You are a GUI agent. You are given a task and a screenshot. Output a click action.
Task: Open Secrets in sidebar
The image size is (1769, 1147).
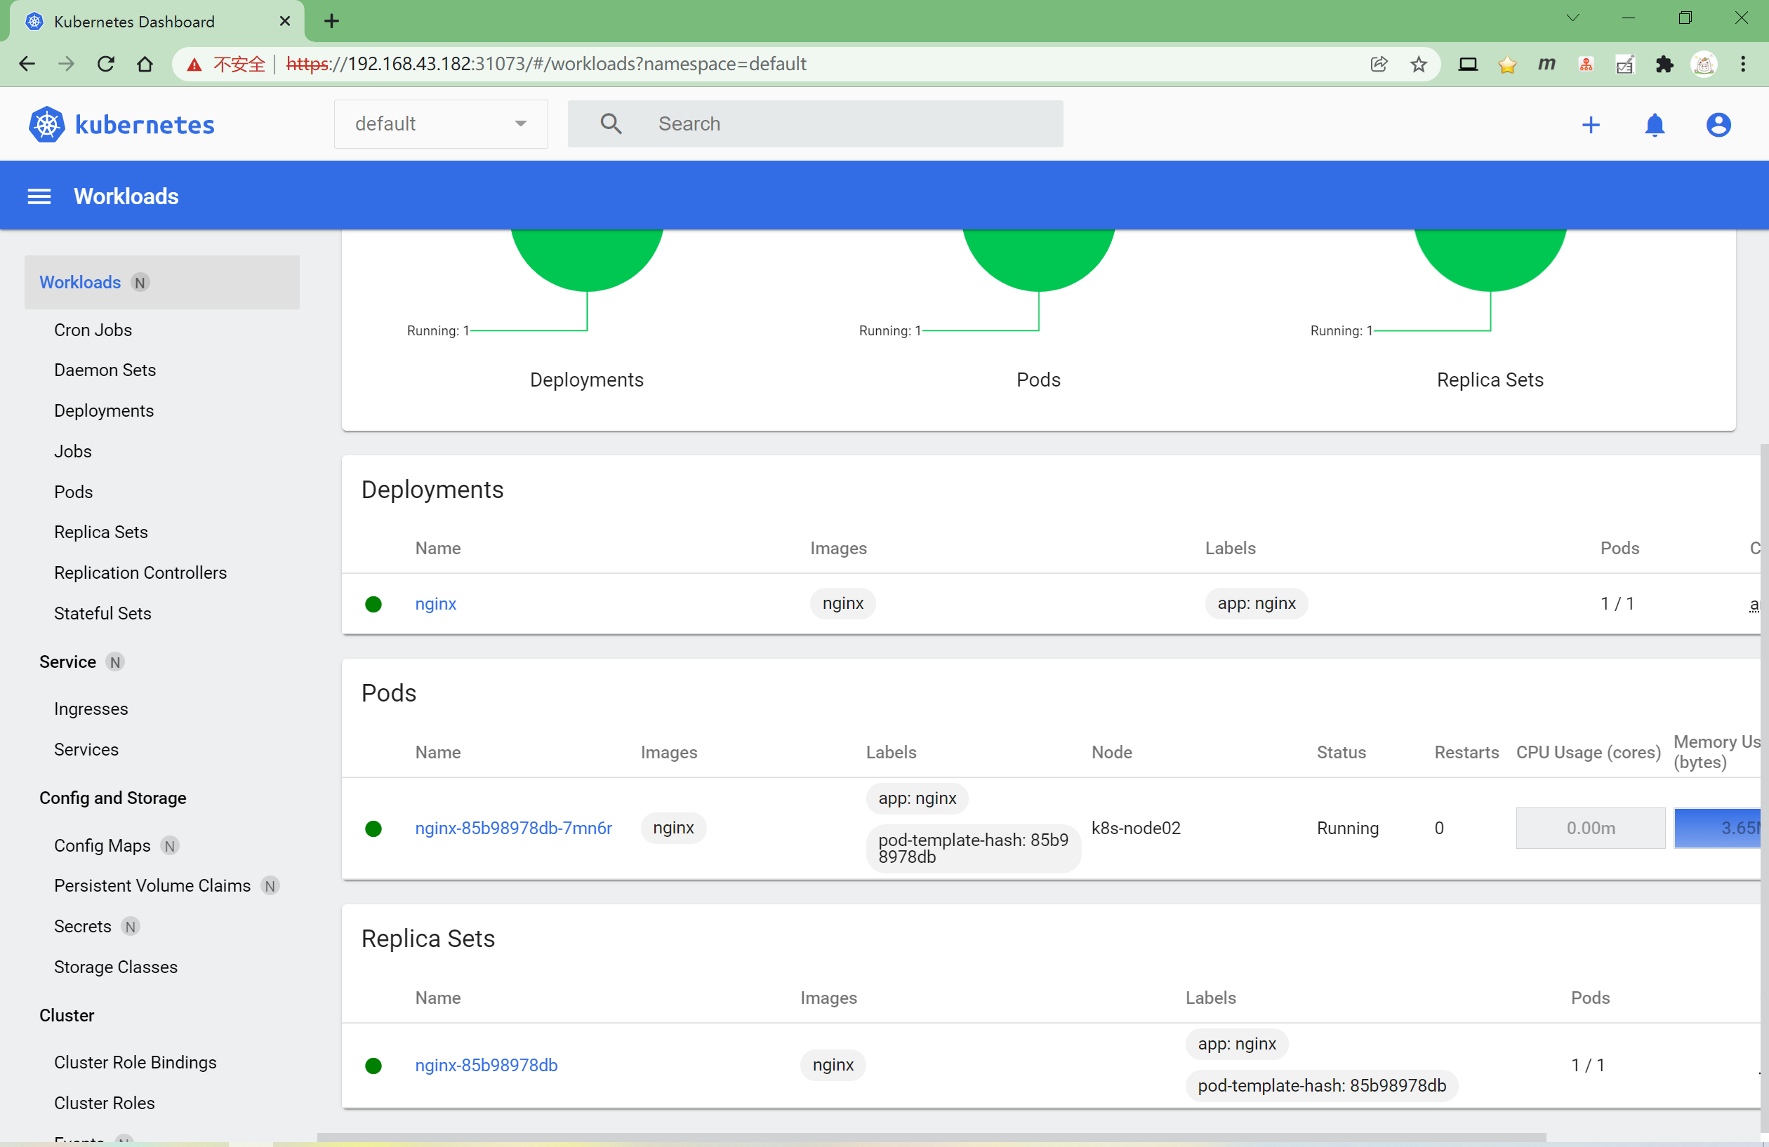pyautogui.click(x=83, y=926)
